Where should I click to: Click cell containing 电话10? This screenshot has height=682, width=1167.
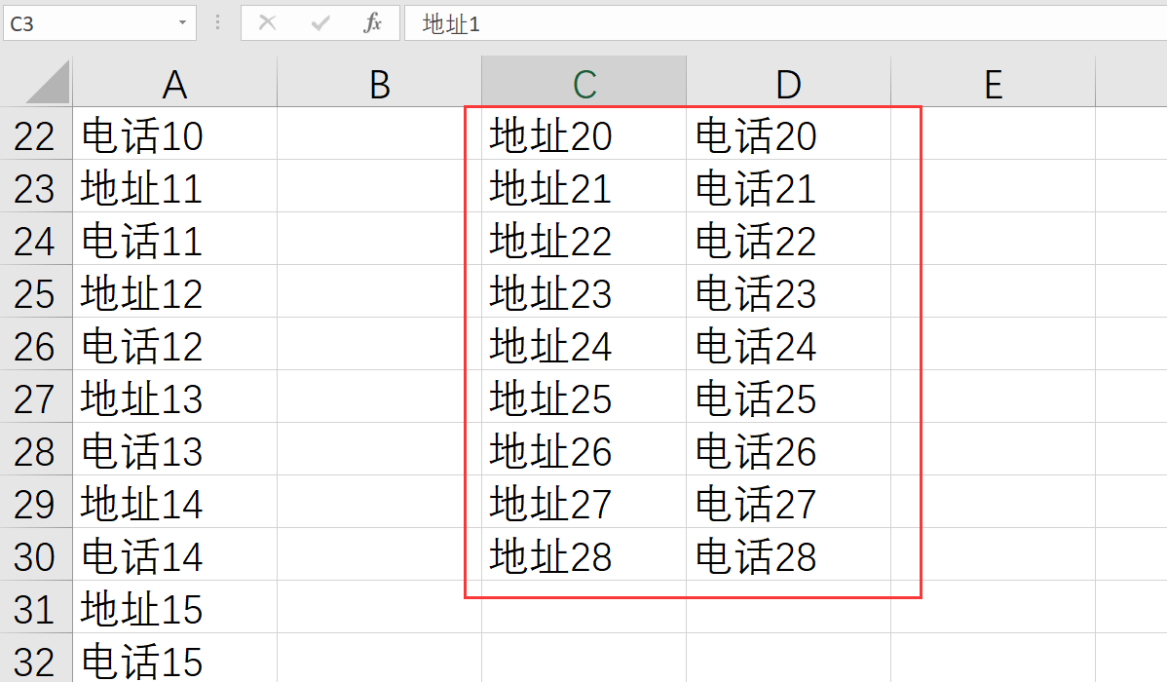coord(142,135)
